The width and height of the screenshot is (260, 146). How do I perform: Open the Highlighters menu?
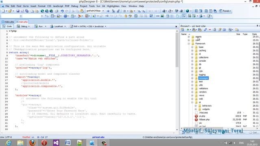click(113, 6)
